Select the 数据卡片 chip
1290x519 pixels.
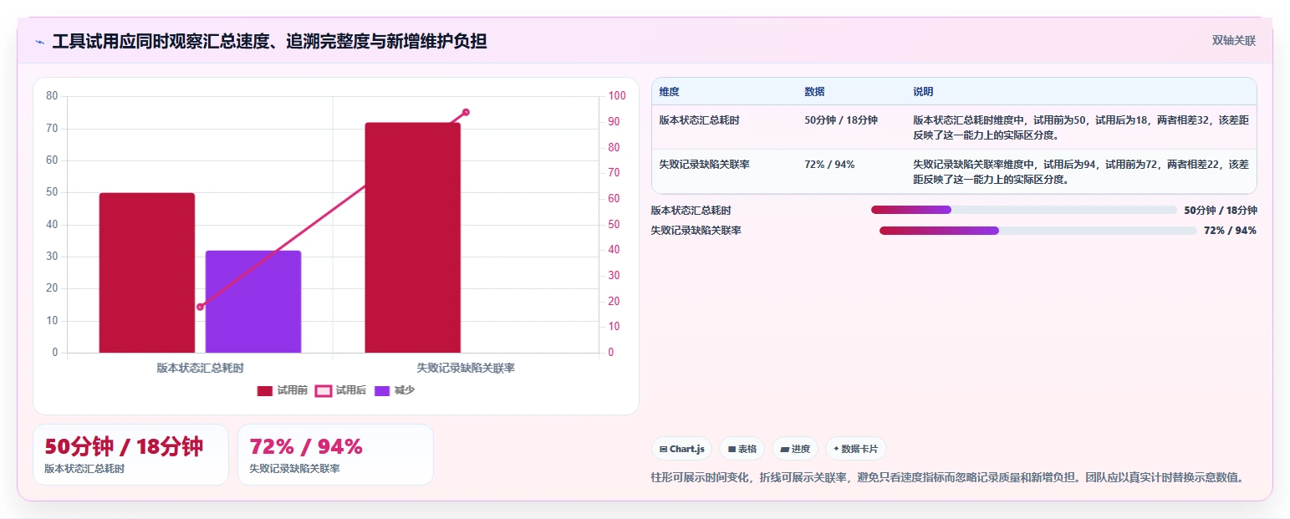coord(856,449)
